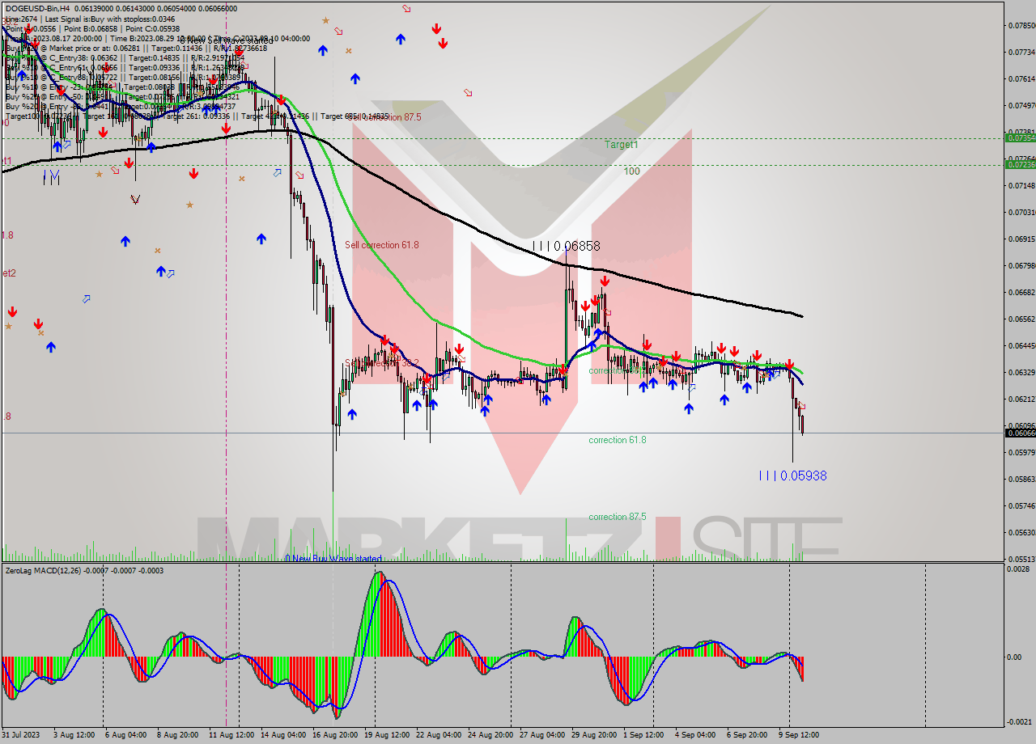Click the 24 Aug 20:00 time label

point(490,735)
